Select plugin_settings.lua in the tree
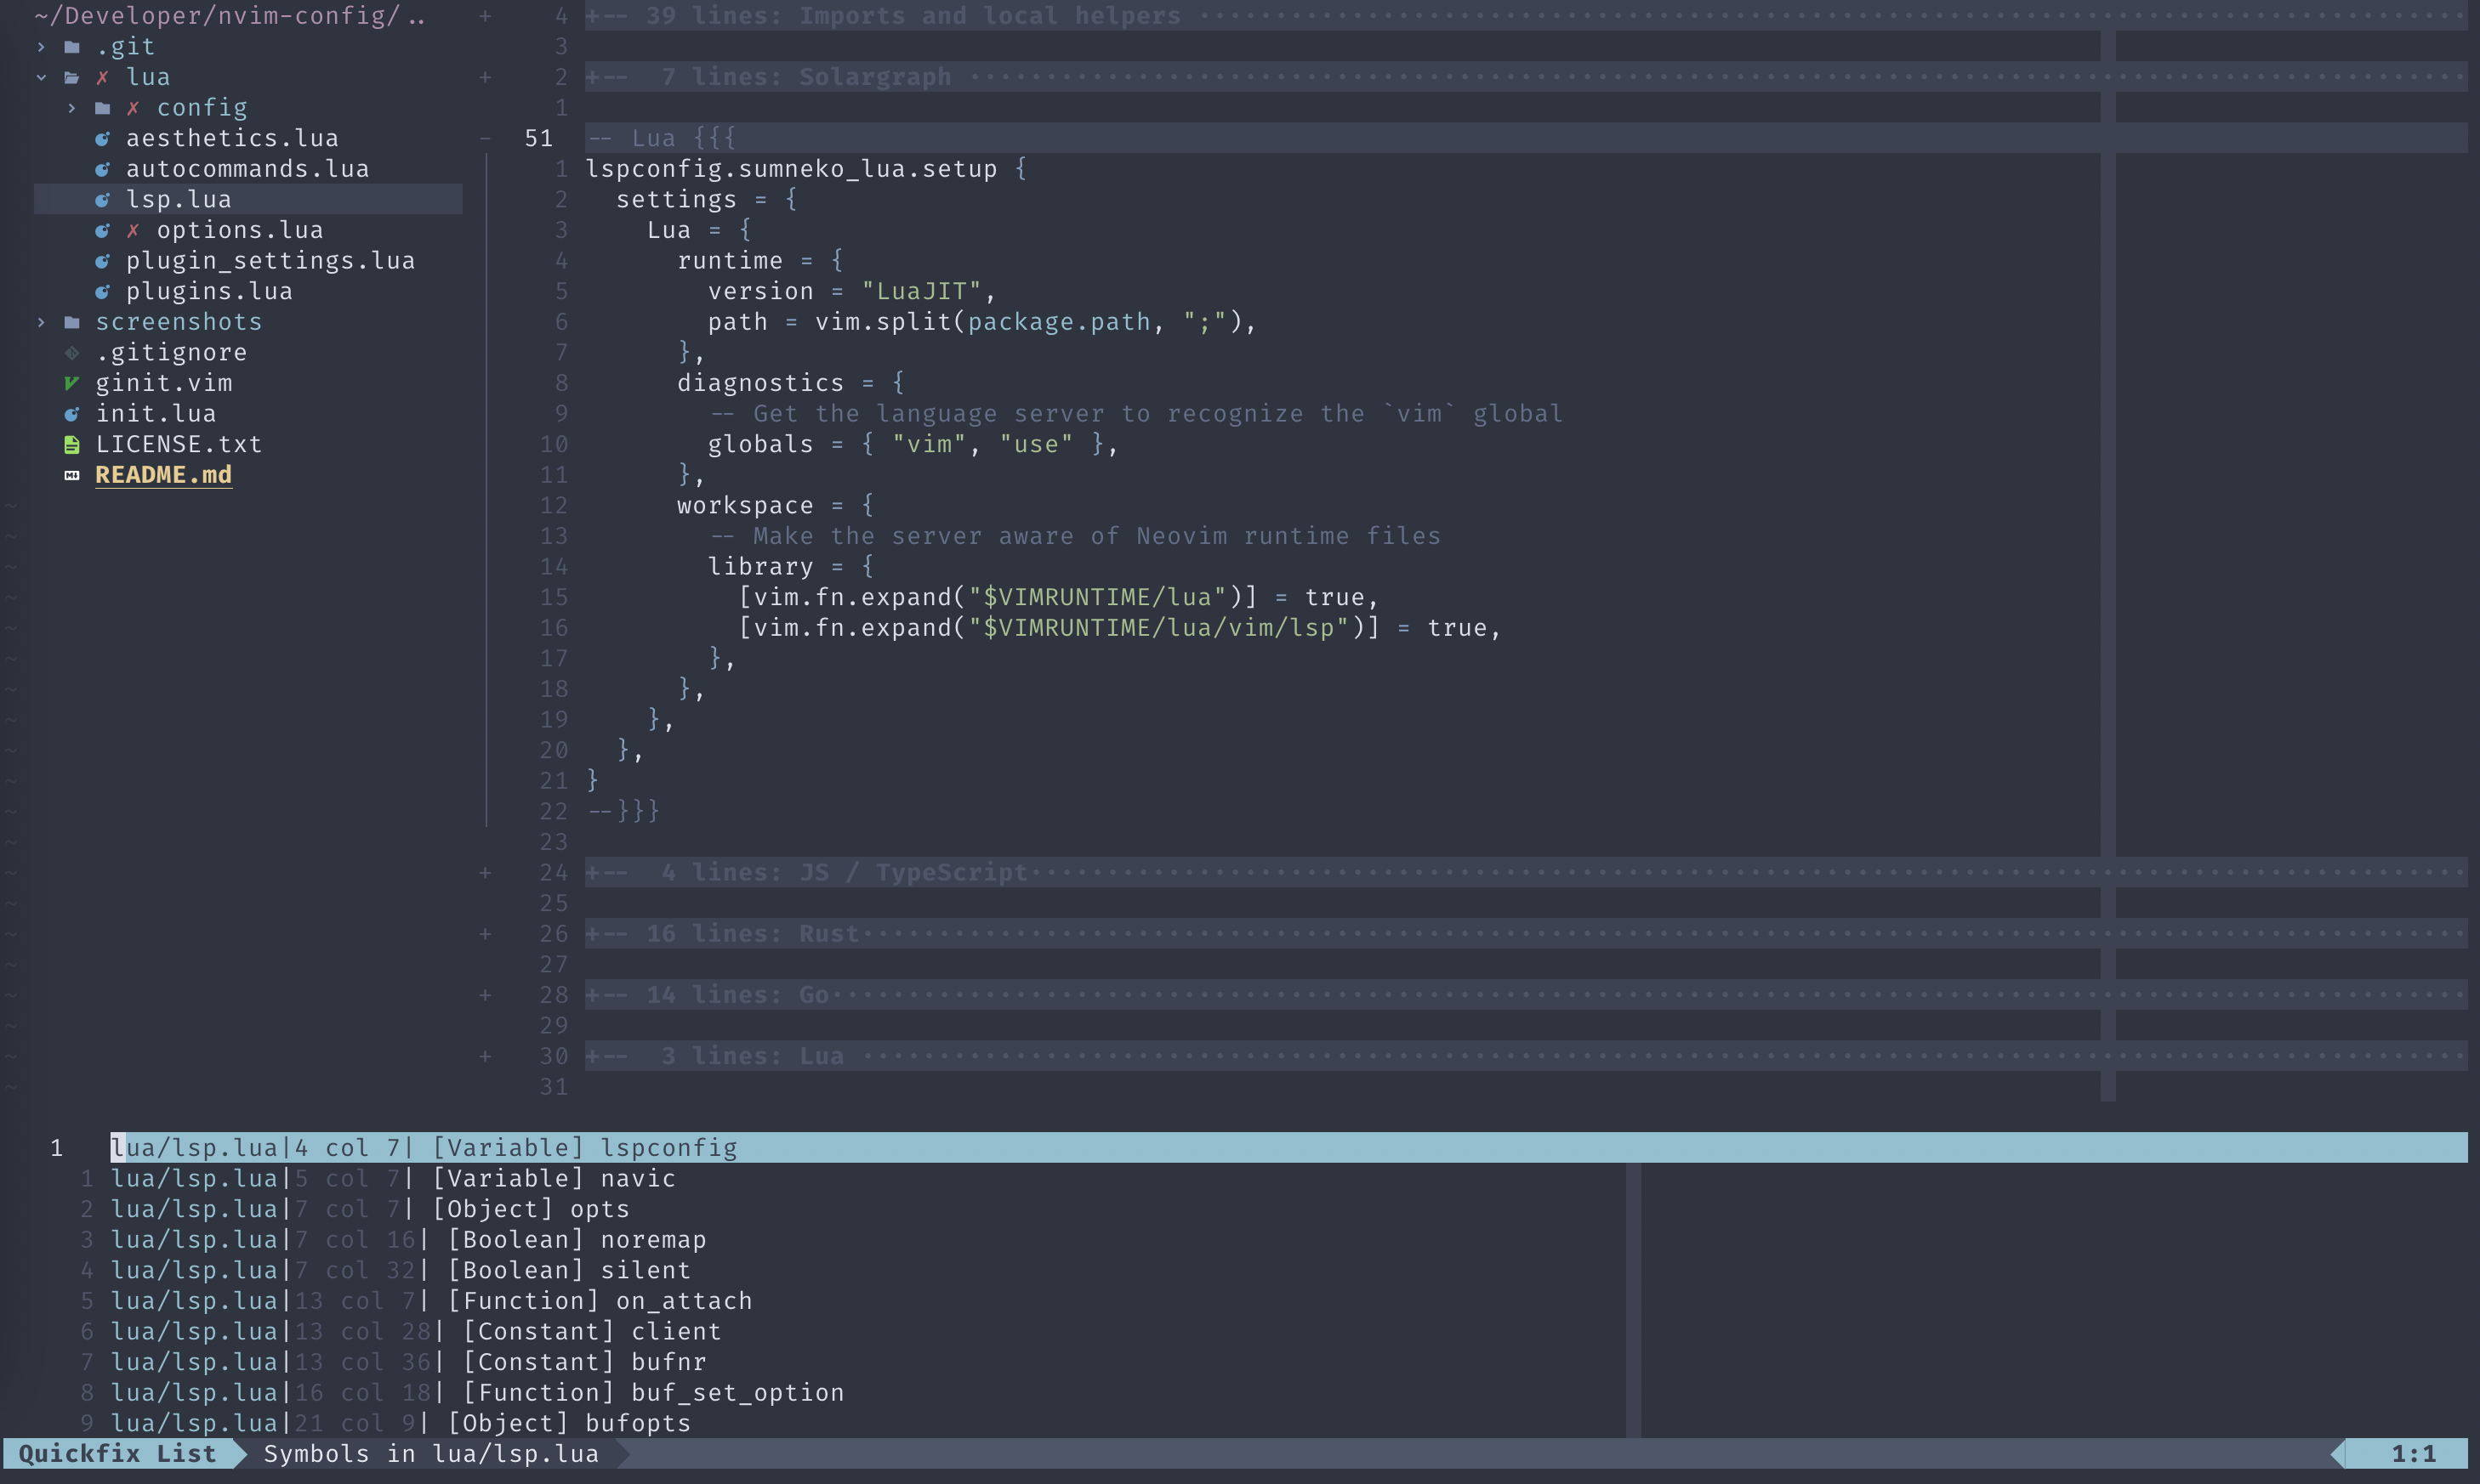The height and width of the screenshot is (1484, 2480). pyautogui.click(x=269, y=261)
